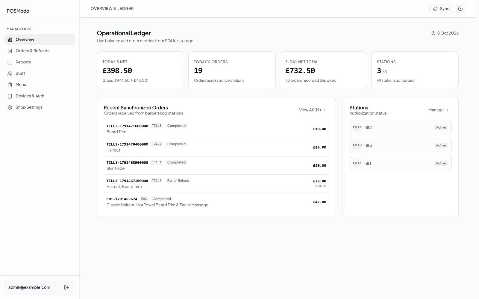479x299 pixels.
Task: Open the Menu section in the sidebar
Action: click(x=40, y=85)
